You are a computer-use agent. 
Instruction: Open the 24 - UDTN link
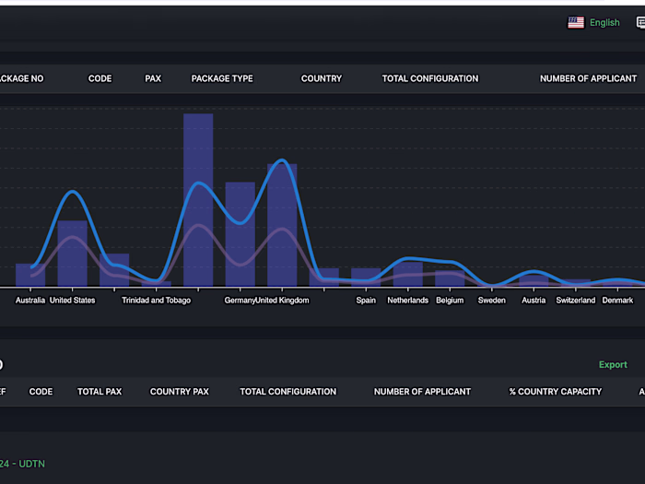(x=22, y=464)
